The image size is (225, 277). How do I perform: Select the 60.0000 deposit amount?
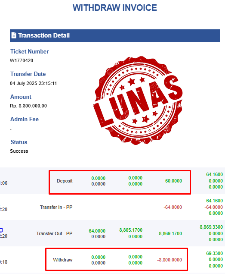pos(173,181)
